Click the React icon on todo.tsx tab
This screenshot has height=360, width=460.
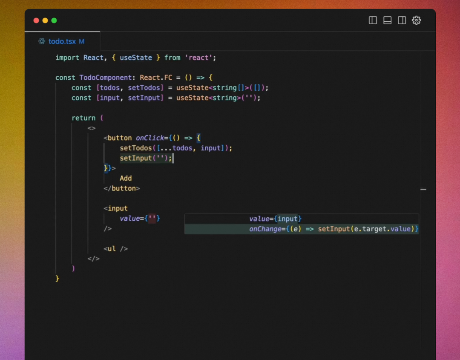tap(42, 41)
